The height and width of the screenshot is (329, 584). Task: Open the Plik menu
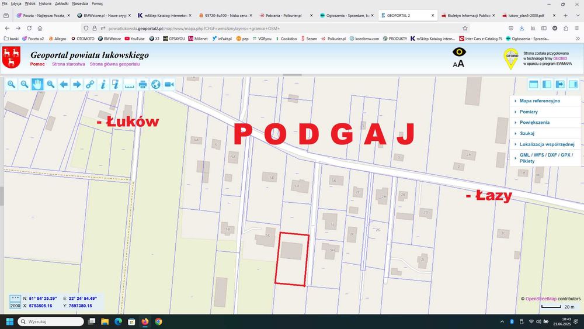[5, 4]
